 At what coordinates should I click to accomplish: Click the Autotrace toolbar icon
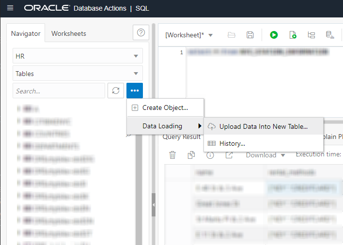[x=329, y=35]
